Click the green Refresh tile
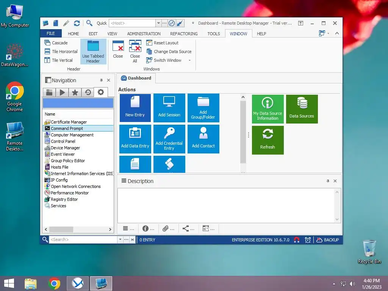 [x=268, y=140]
